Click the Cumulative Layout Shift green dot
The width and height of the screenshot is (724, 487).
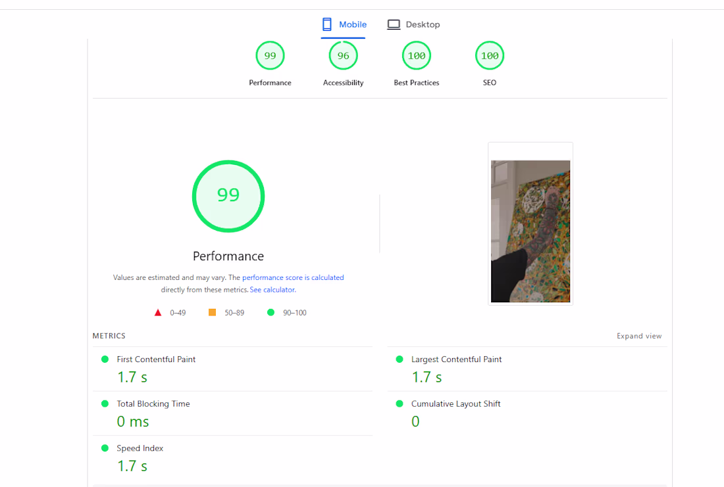[399, 404]
